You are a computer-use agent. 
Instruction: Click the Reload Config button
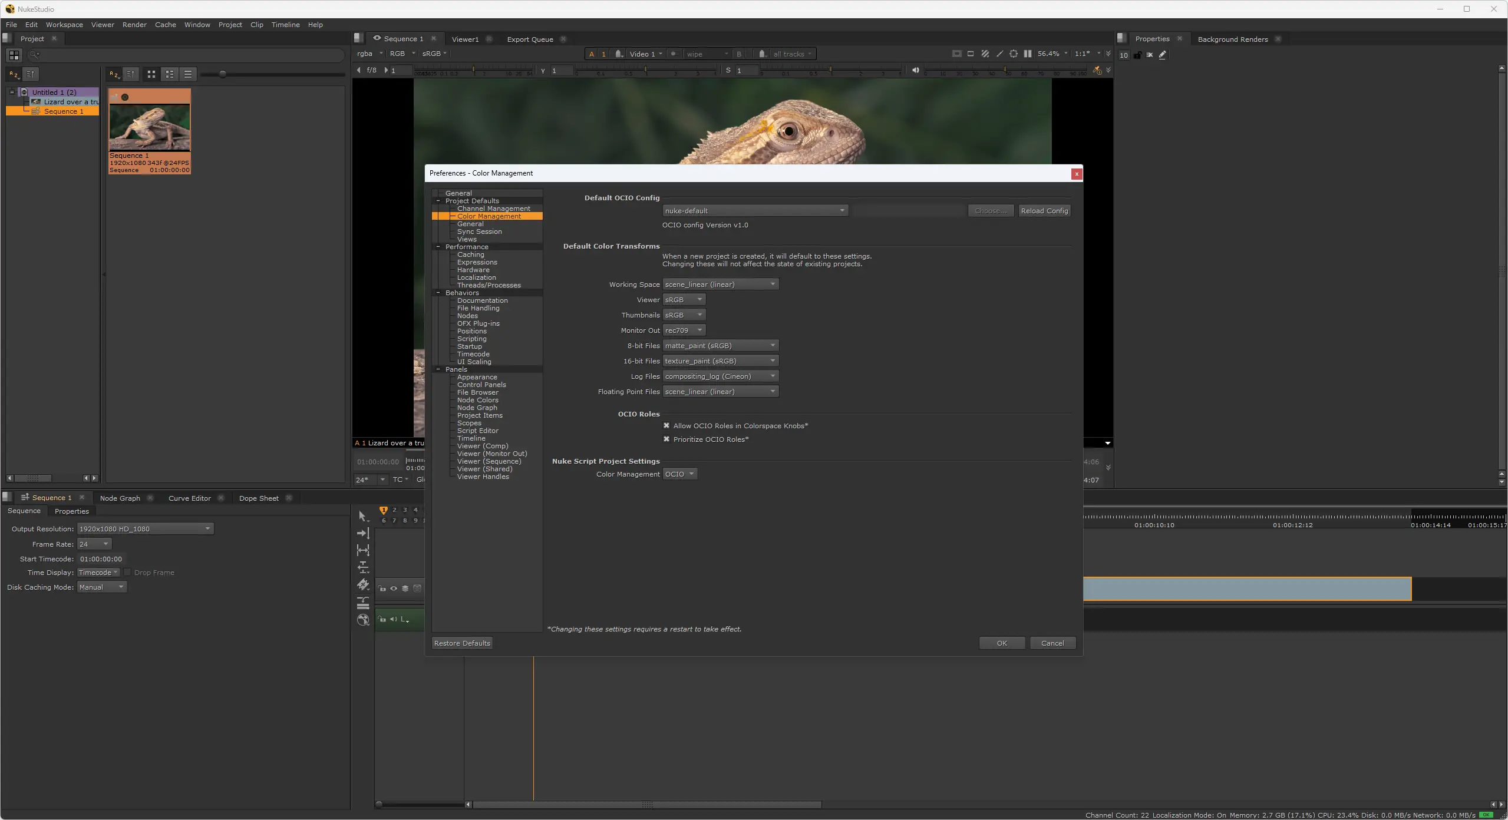[1044, 211]
